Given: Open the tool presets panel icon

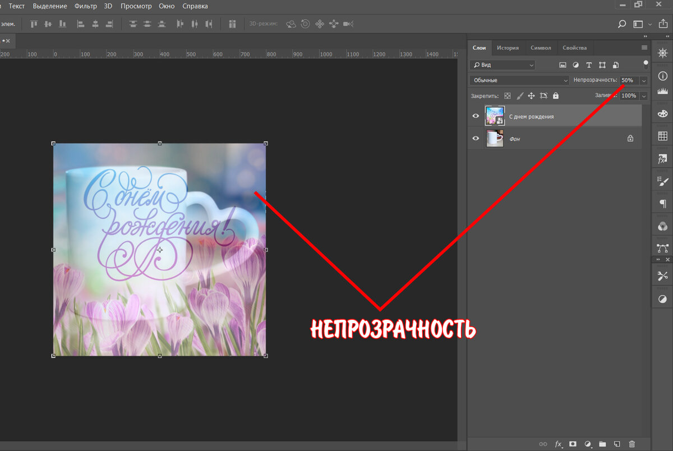Looking at the screenshot, I should point(662,275).
